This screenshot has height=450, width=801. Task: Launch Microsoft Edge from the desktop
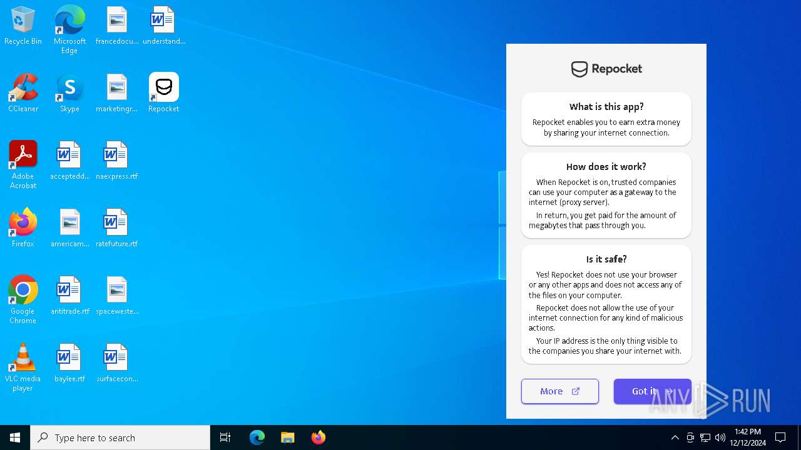(69, 29)
